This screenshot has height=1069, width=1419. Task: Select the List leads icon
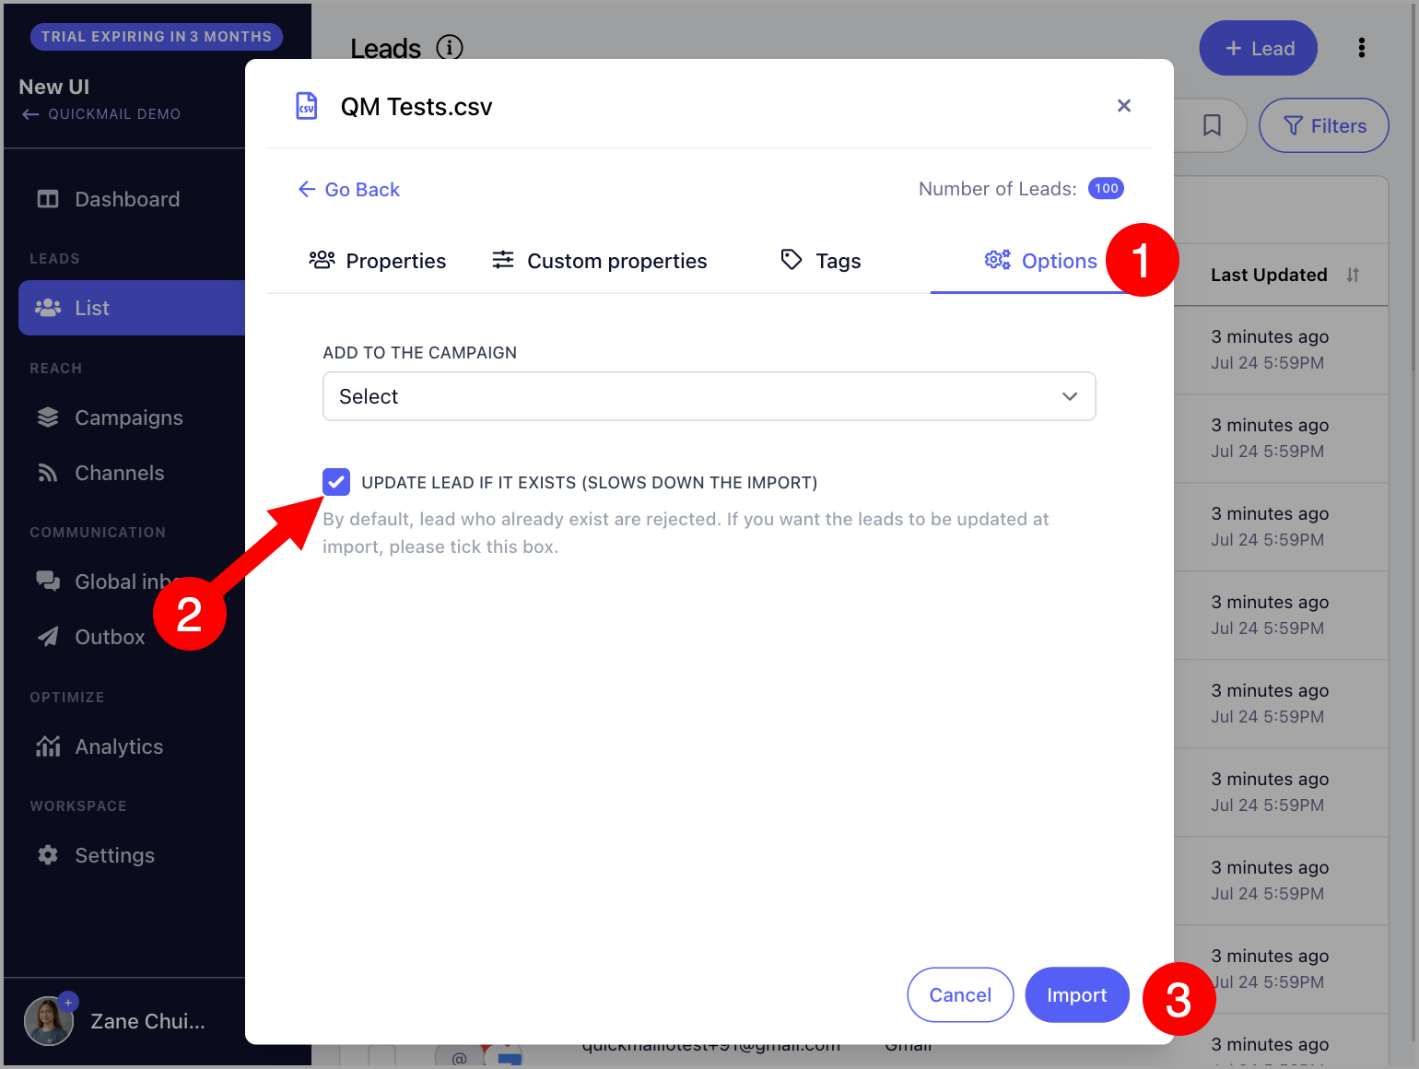point(48,308)
